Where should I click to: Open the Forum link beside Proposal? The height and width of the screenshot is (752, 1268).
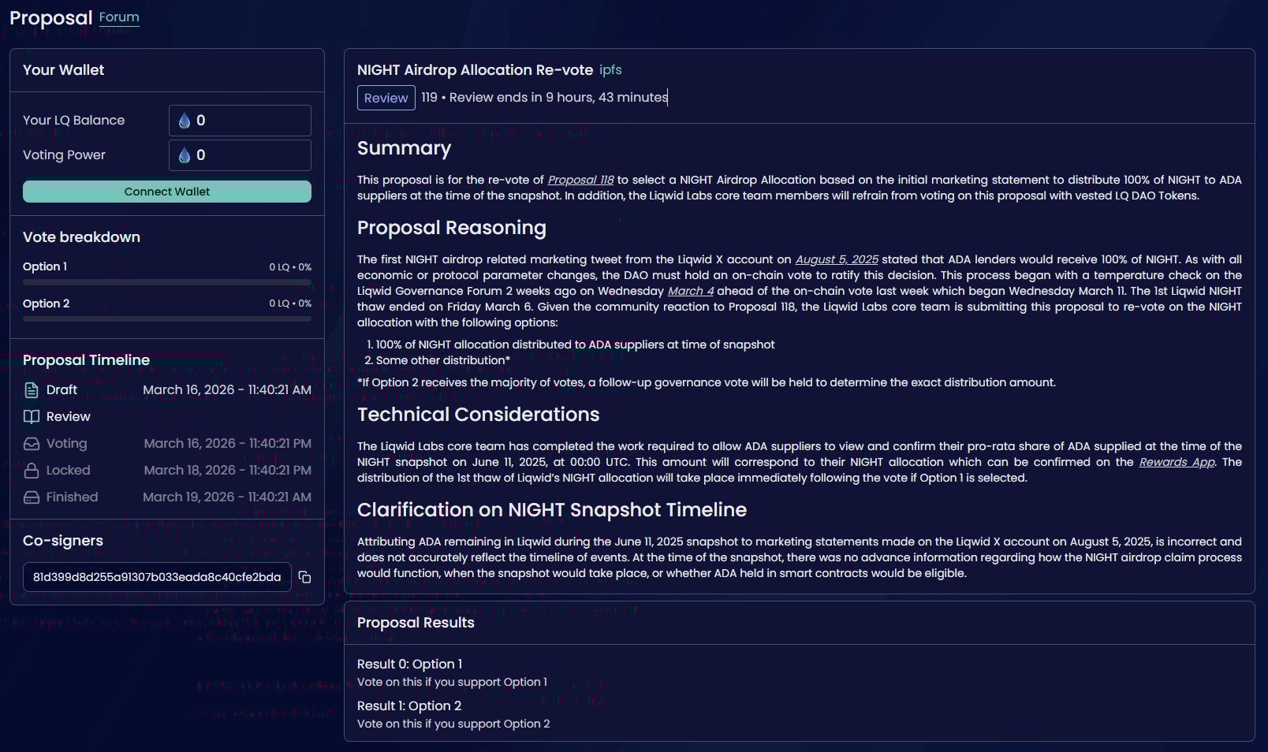(119, 17)
